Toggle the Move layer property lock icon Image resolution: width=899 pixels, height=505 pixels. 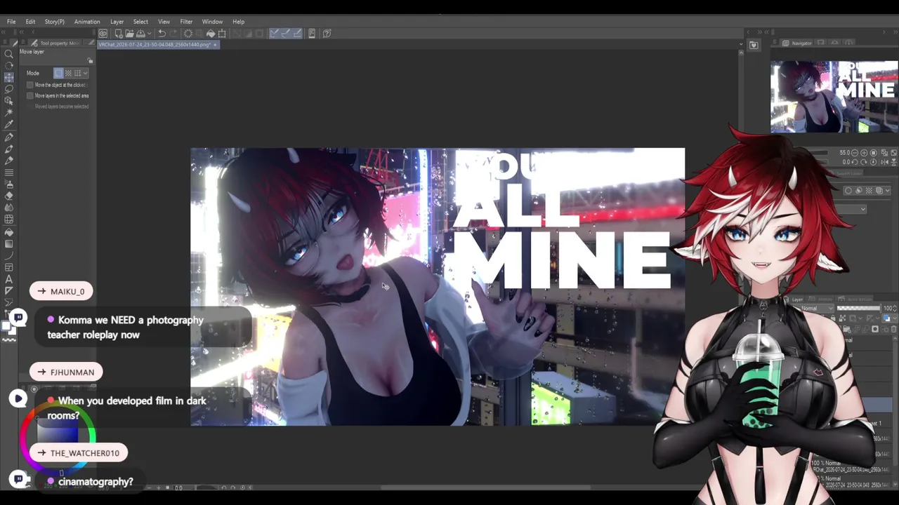coord(90,61)
